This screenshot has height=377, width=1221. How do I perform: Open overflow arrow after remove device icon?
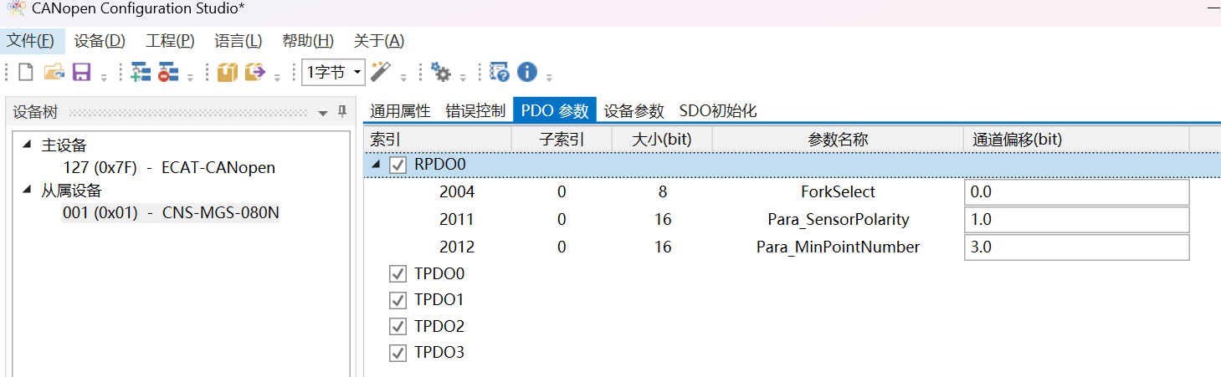[x=190, y=78]
